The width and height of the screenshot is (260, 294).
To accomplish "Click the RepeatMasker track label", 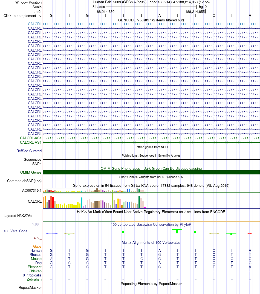I will 30,288.
